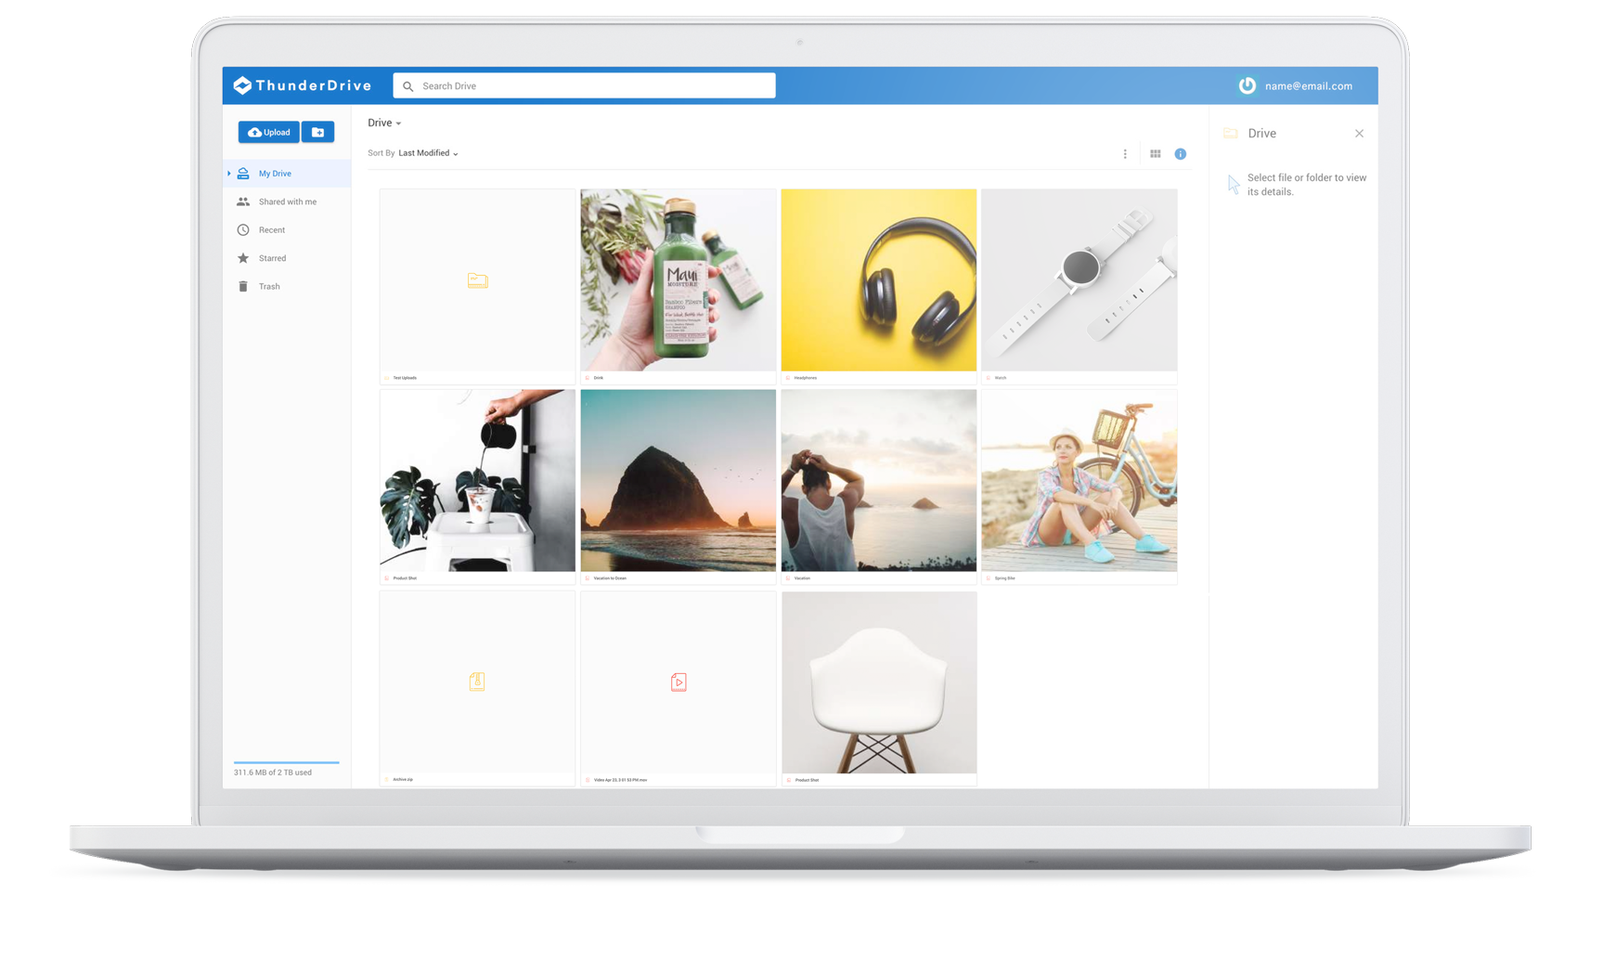Open the Recent section
This screenshot has width=1603, height=961.
pyautogui.click(x=271, y=230)
